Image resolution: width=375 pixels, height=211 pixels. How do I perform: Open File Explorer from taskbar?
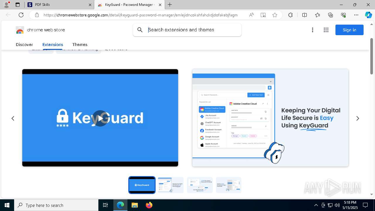pyautogui.click(x=134, y=205)
